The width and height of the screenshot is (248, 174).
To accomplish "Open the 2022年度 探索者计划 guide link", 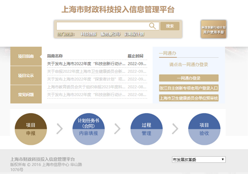I will (86, 79).
